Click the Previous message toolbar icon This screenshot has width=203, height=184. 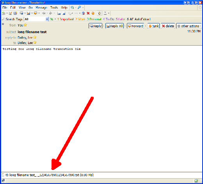coord(59,13)
